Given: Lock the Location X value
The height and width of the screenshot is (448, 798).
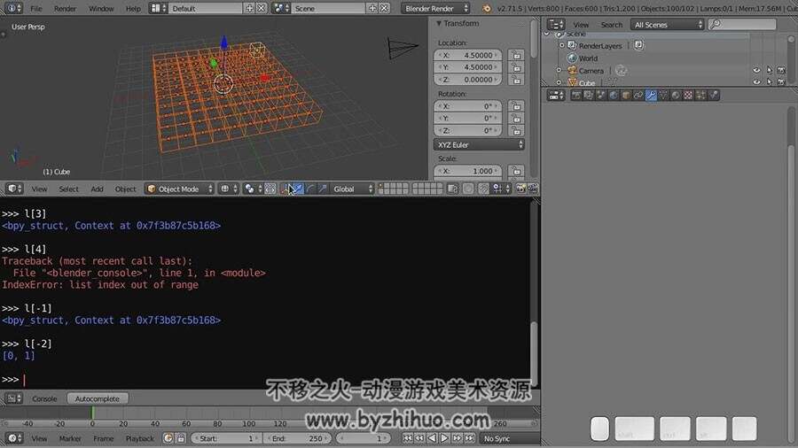Looking at the screenshot, I should [x=517, y=55].
